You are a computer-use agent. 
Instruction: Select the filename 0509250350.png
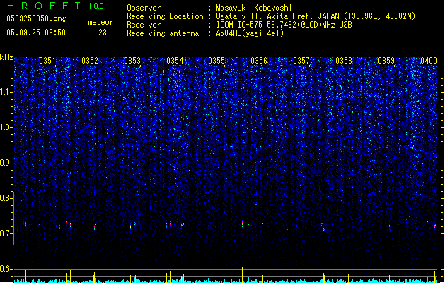click(x=36, y=18)
